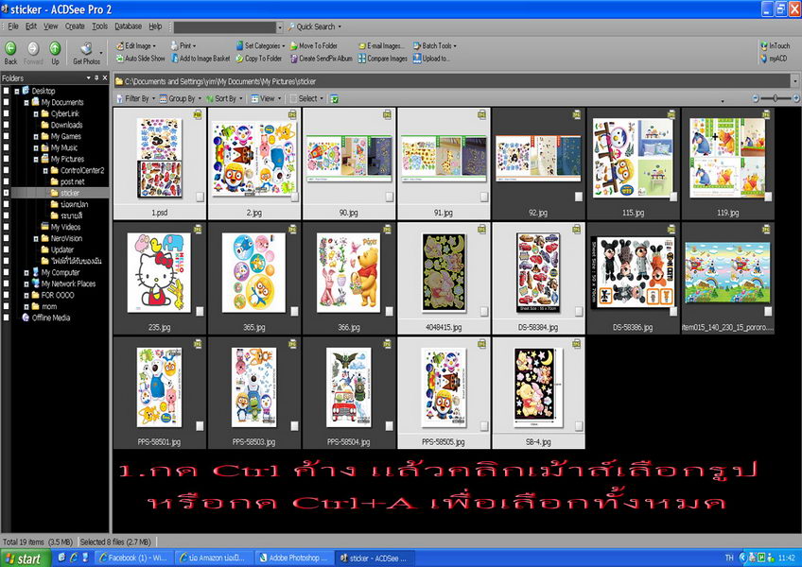
Task: Open Compare Images tool
Action: 383,59
